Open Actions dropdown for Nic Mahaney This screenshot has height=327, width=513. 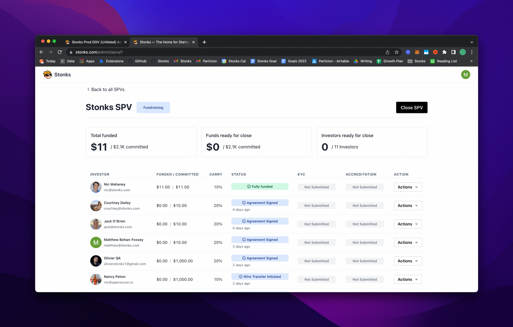click(408, 187)
